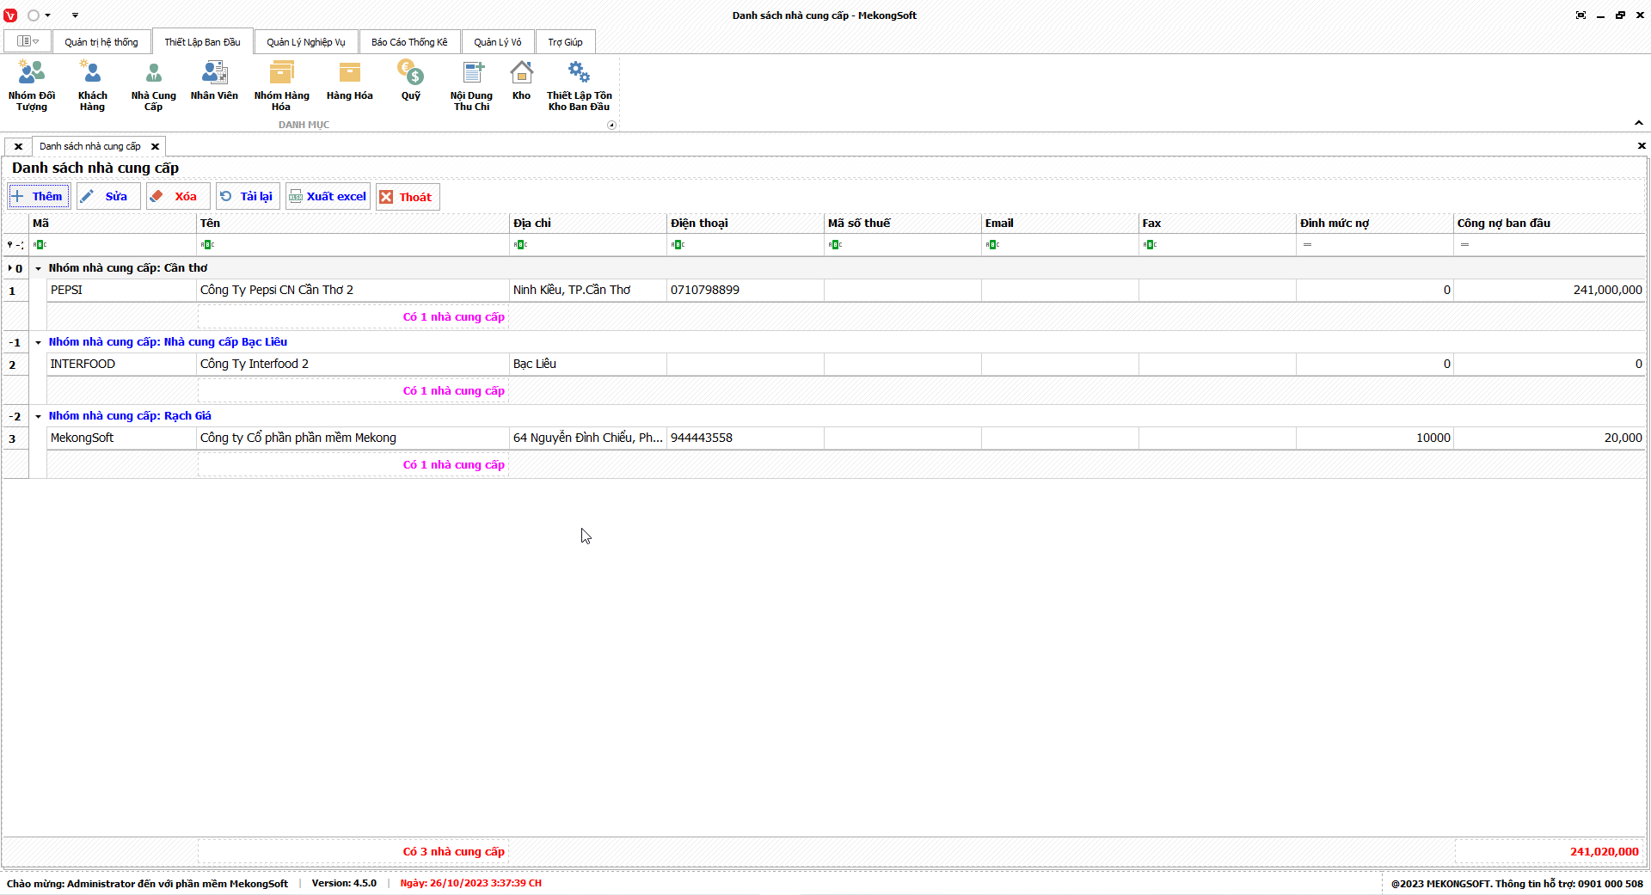Close the Danh sách nhà cung cấp tab

coord(155,146)
